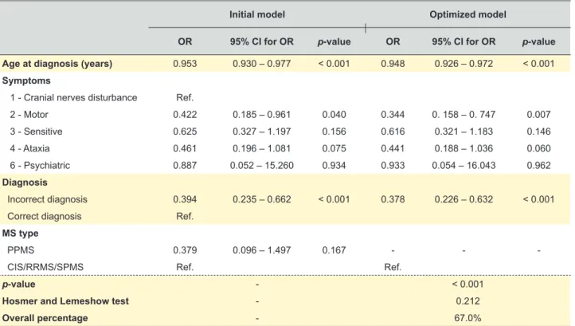This screenshot has width=575, height=326.
Task: Click the 0.887 odds ratio
Action: tap(185, 165)
